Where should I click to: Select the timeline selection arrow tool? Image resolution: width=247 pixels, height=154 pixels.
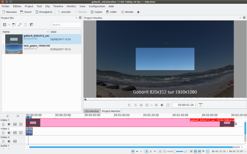click(x=147, y=151)
